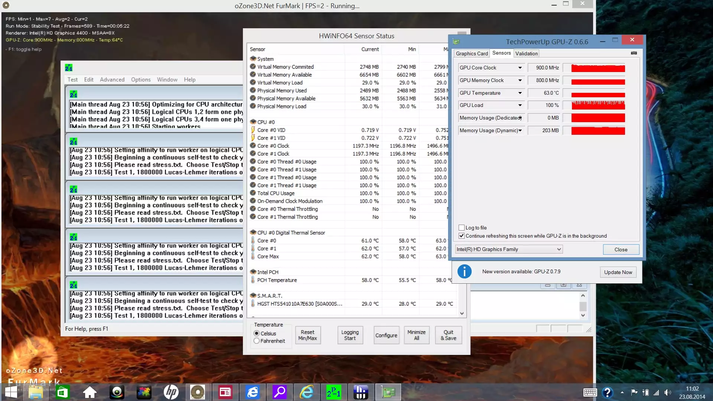Click the System group sensor icon in HWiNFO64
The height and width of the screenshot is (401, 713).
click(x=253, y=59)
